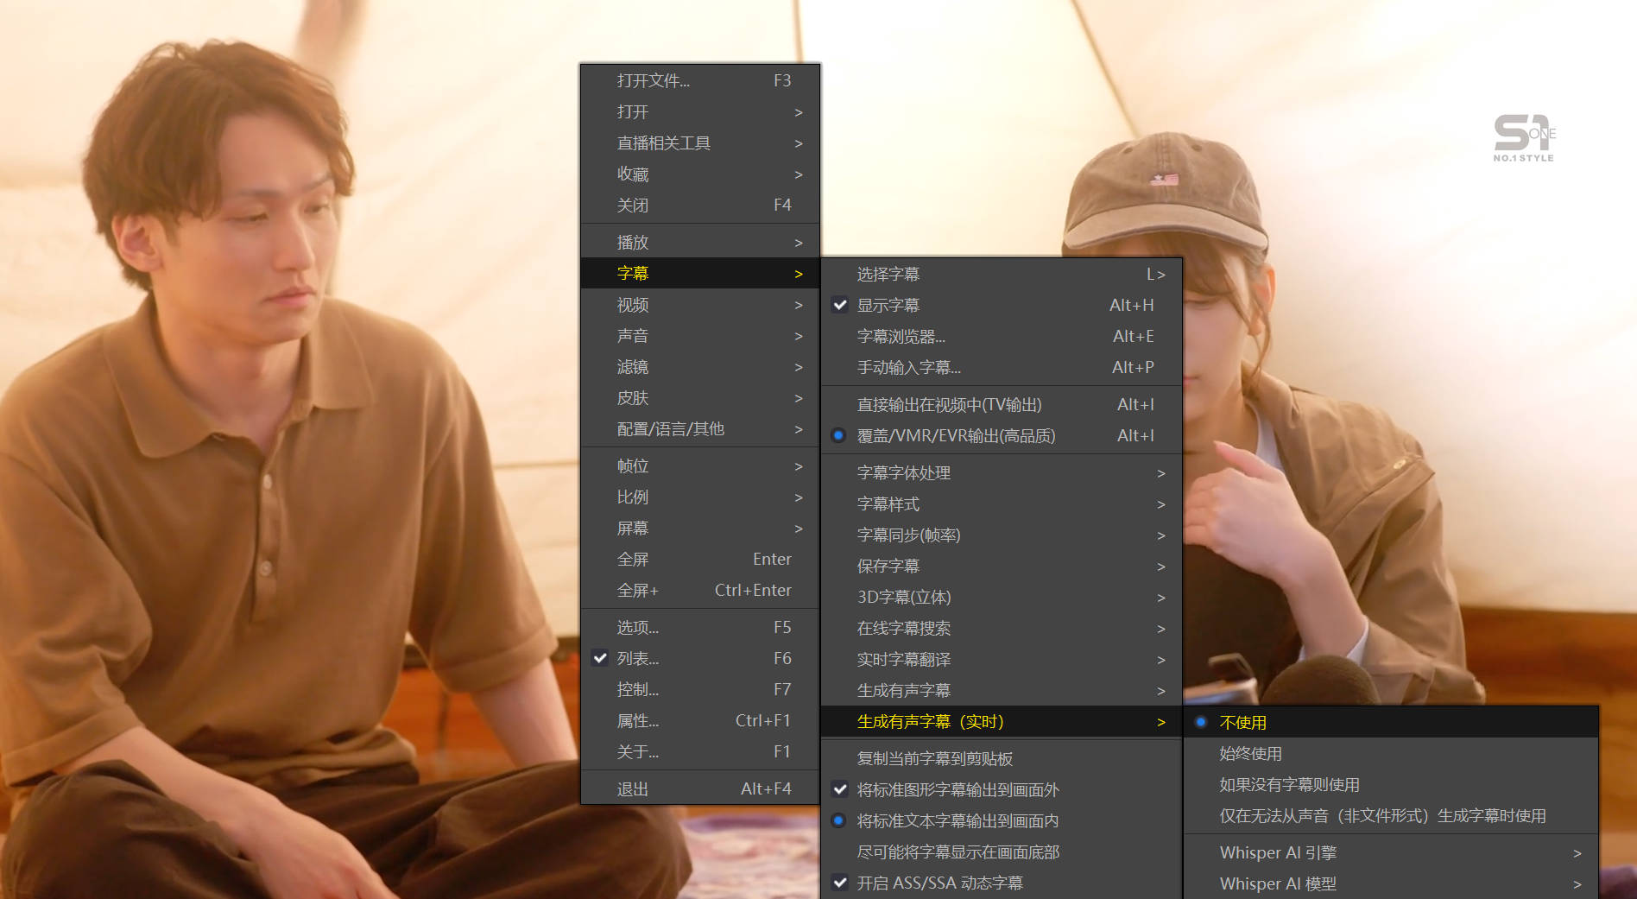
Task: Expand 保存字幕 submenu
Action: 1002,567
